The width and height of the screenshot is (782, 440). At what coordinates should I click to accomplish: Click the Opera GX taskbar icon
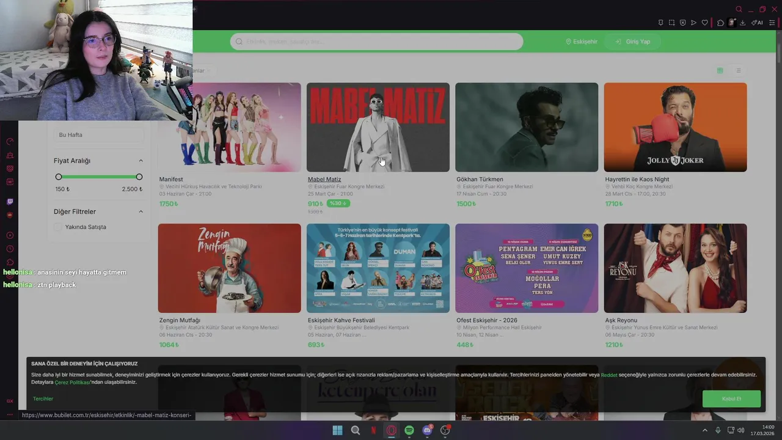click(391, 430)
